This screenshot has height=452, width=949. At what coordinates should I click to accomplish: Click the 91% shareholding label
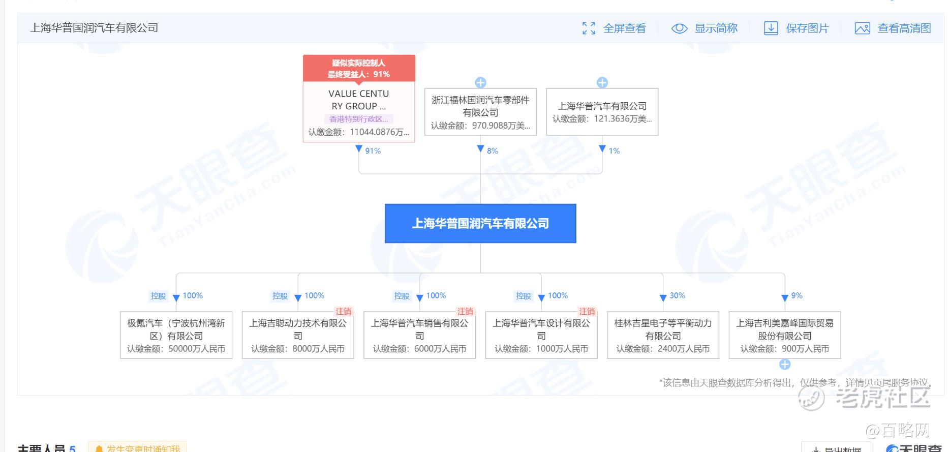(373, 151)
